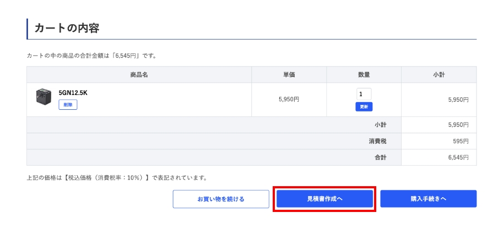Click the 単価 column header
Image resolution: width=498 pixels, height=229 pixels.
pos(289,75)
